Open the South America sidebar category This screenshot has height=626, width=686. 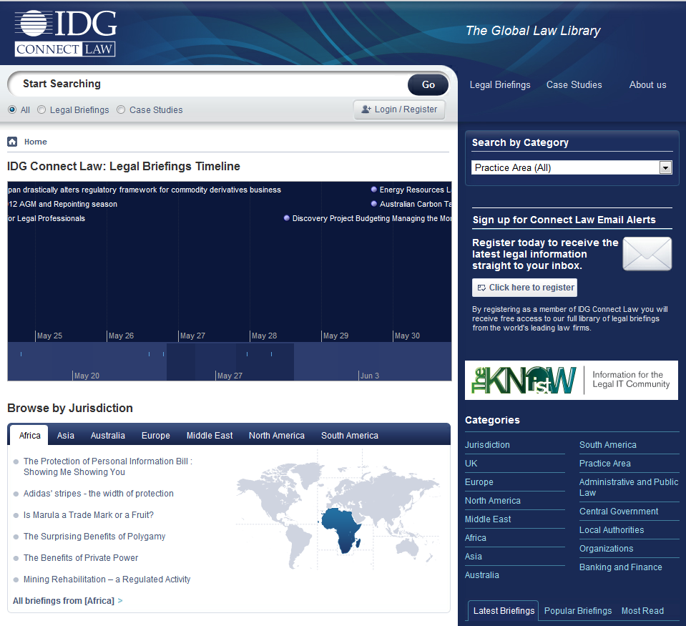608,445
